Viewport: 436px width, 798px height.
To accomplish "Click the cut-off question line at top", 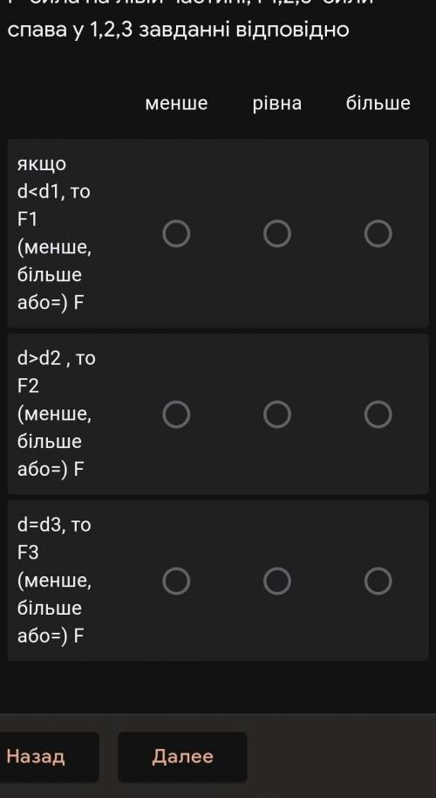I will coord(193,3).
